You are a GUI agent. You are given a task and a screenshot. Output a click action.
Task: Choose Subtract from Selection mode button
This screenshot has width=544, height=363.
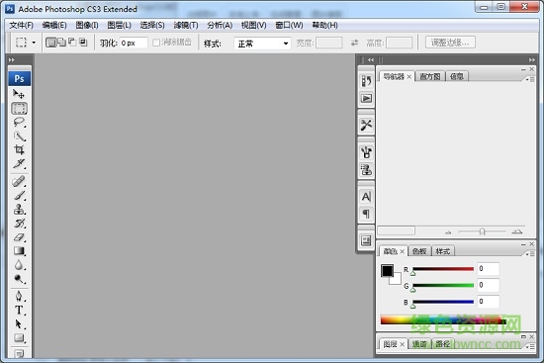[72, 43]
